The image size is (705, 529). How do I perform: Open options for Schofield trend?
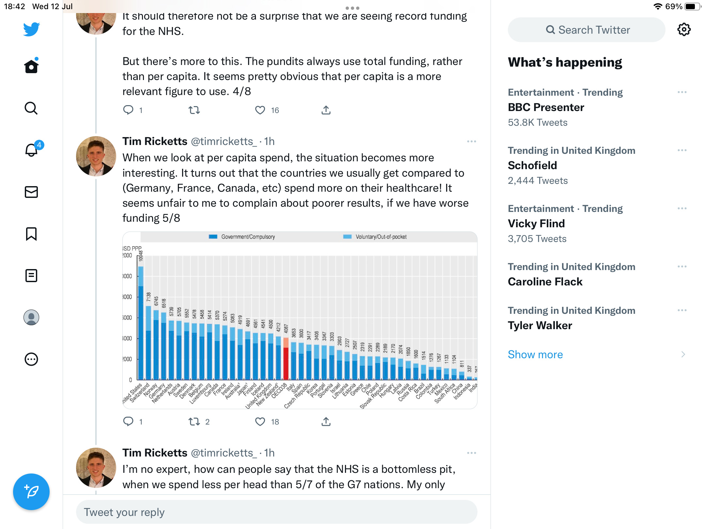click(682, 151)
